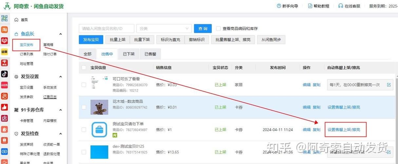398x164 pixels.
Task: Open the app grid icon atop the platform sidebar
Action: [x=4, y=18]
